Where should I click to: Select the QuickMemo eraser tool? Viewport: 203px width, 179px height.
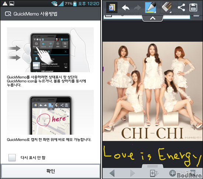[166, 7]
